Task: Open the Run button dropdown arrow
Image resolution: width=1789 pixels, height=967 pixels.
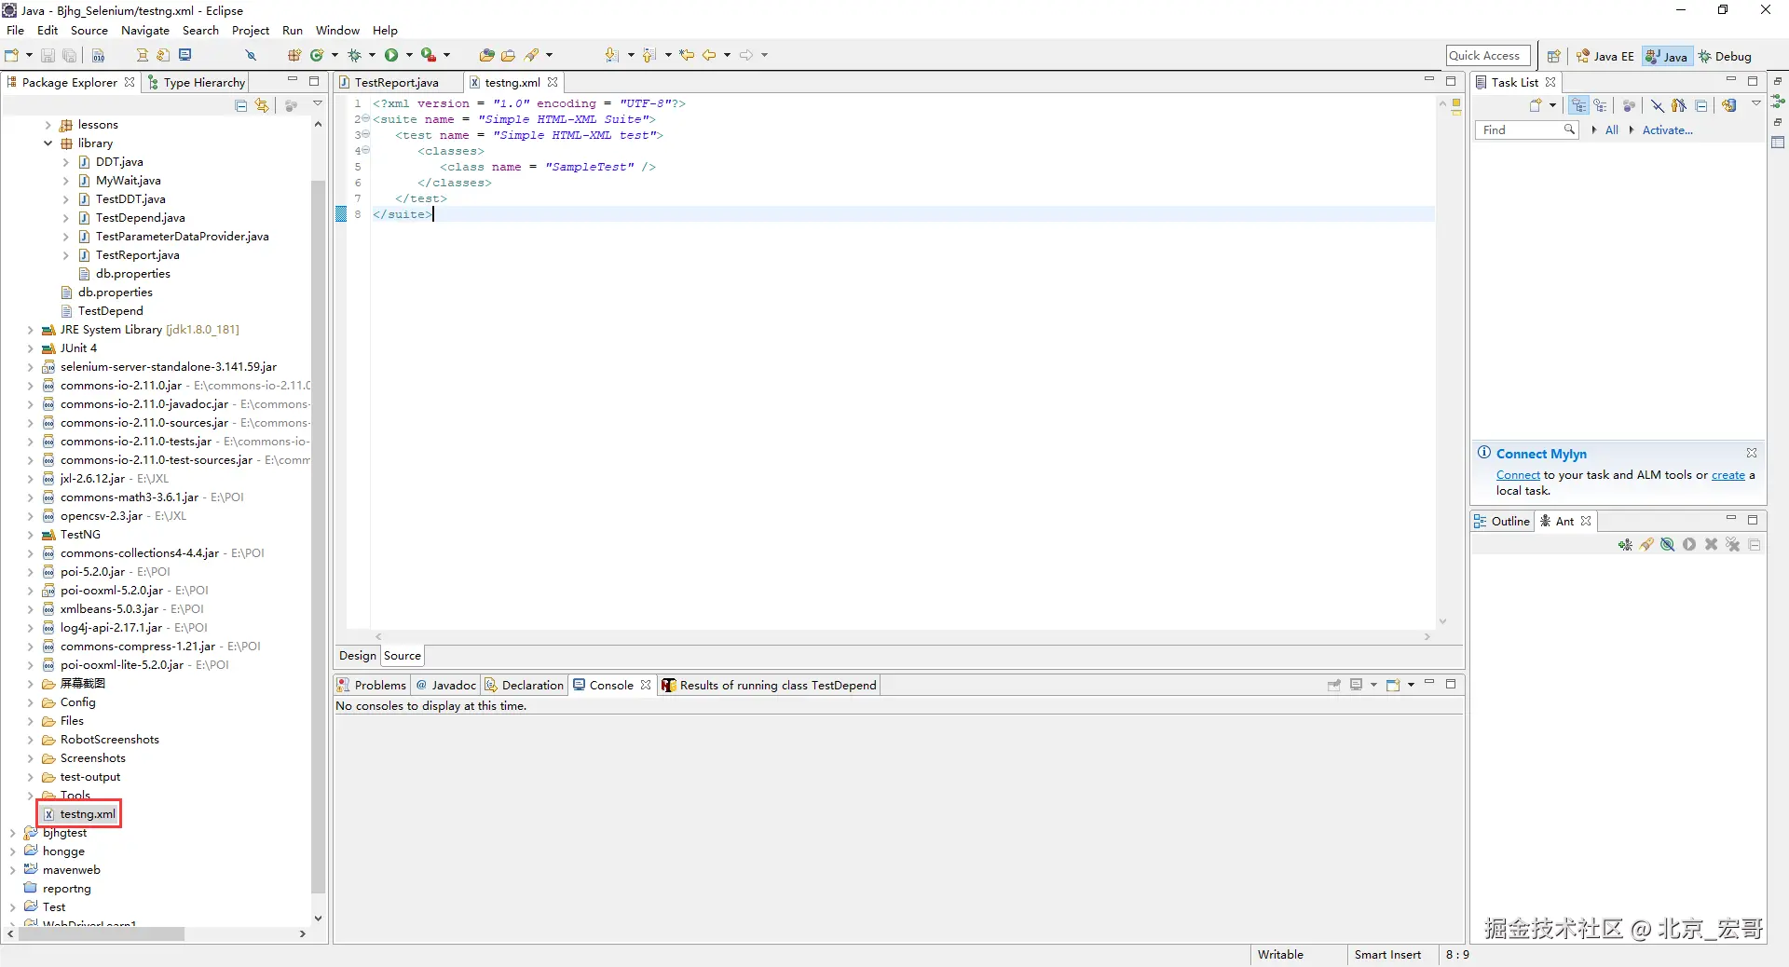Action: 409,55
